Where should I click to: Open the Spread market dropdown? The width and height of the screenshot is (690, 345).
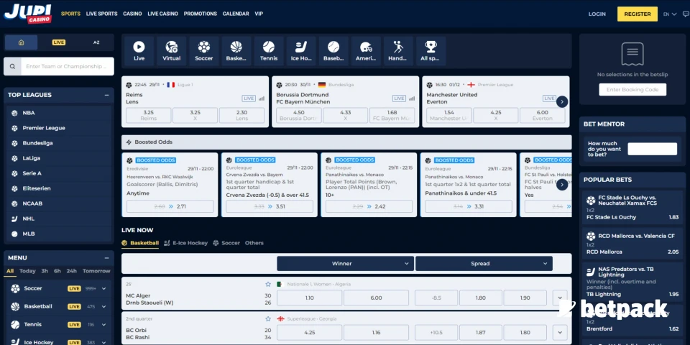tap(484, 264)
